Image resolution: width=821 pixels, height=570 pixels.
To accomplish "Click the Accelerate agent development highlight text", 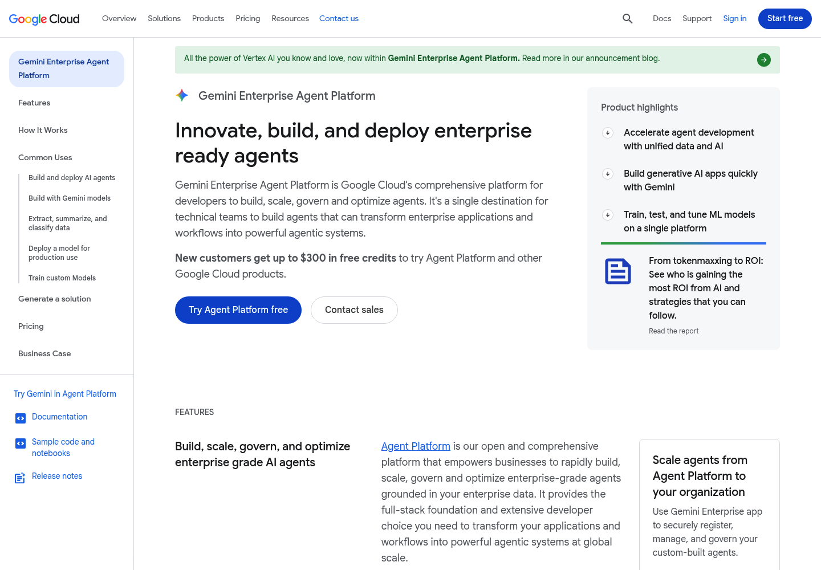I will (689, 140).
